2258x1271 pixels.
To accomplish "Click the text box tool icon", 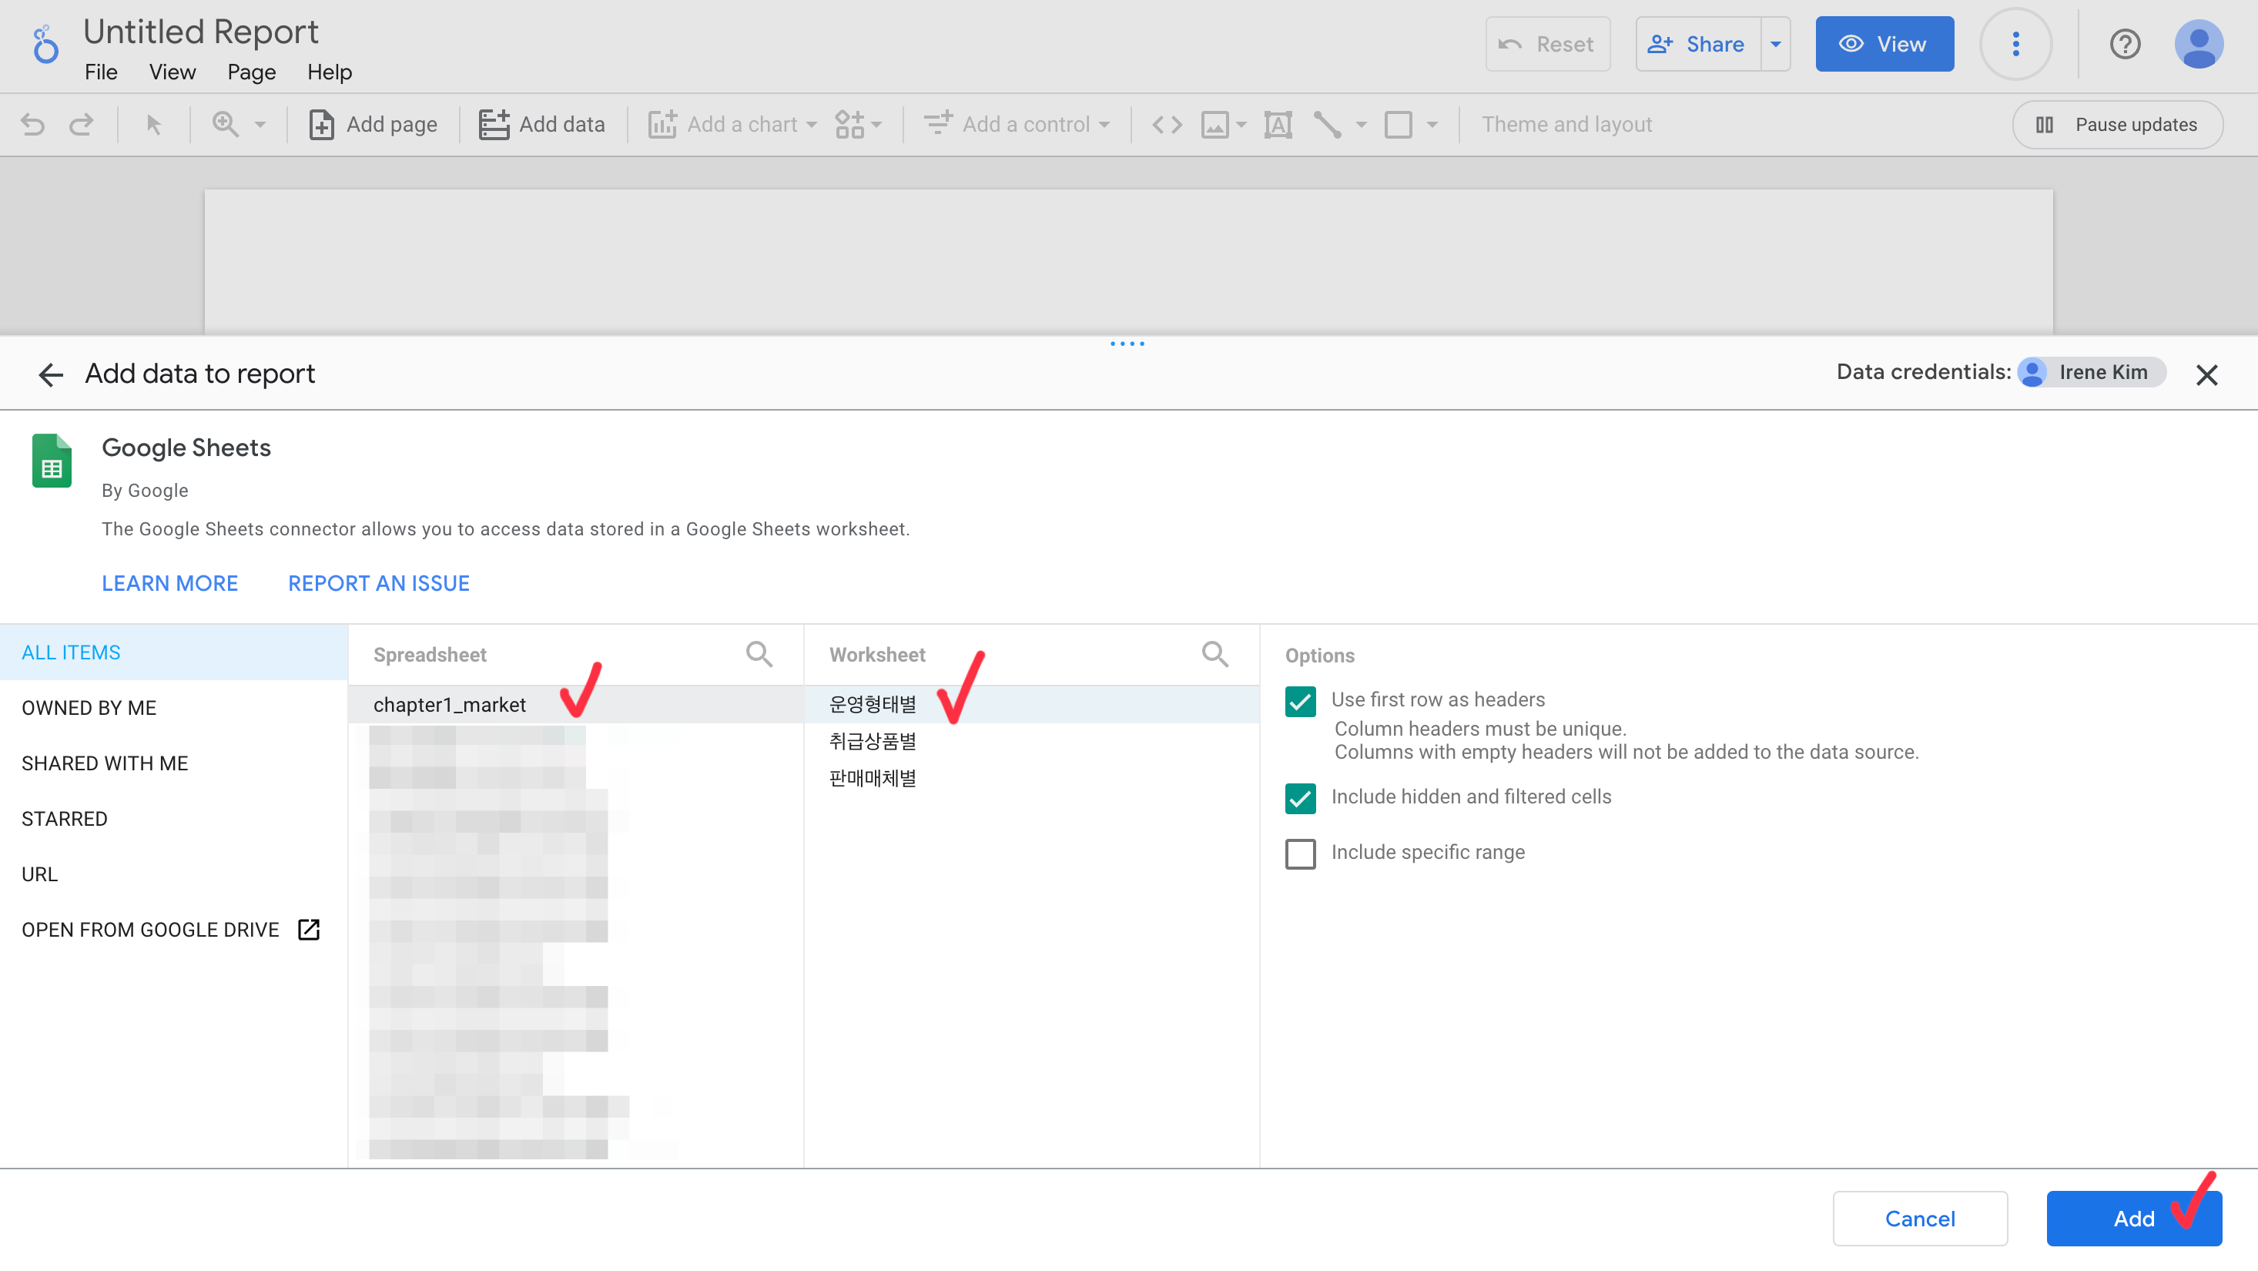I will click(1278, 125).
